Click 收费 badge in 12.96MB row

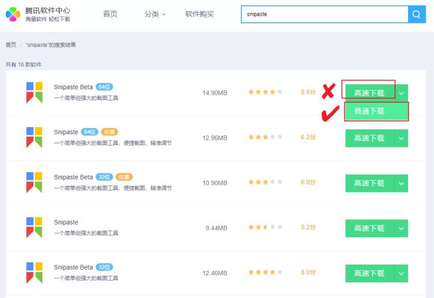(x=109, y=132)
